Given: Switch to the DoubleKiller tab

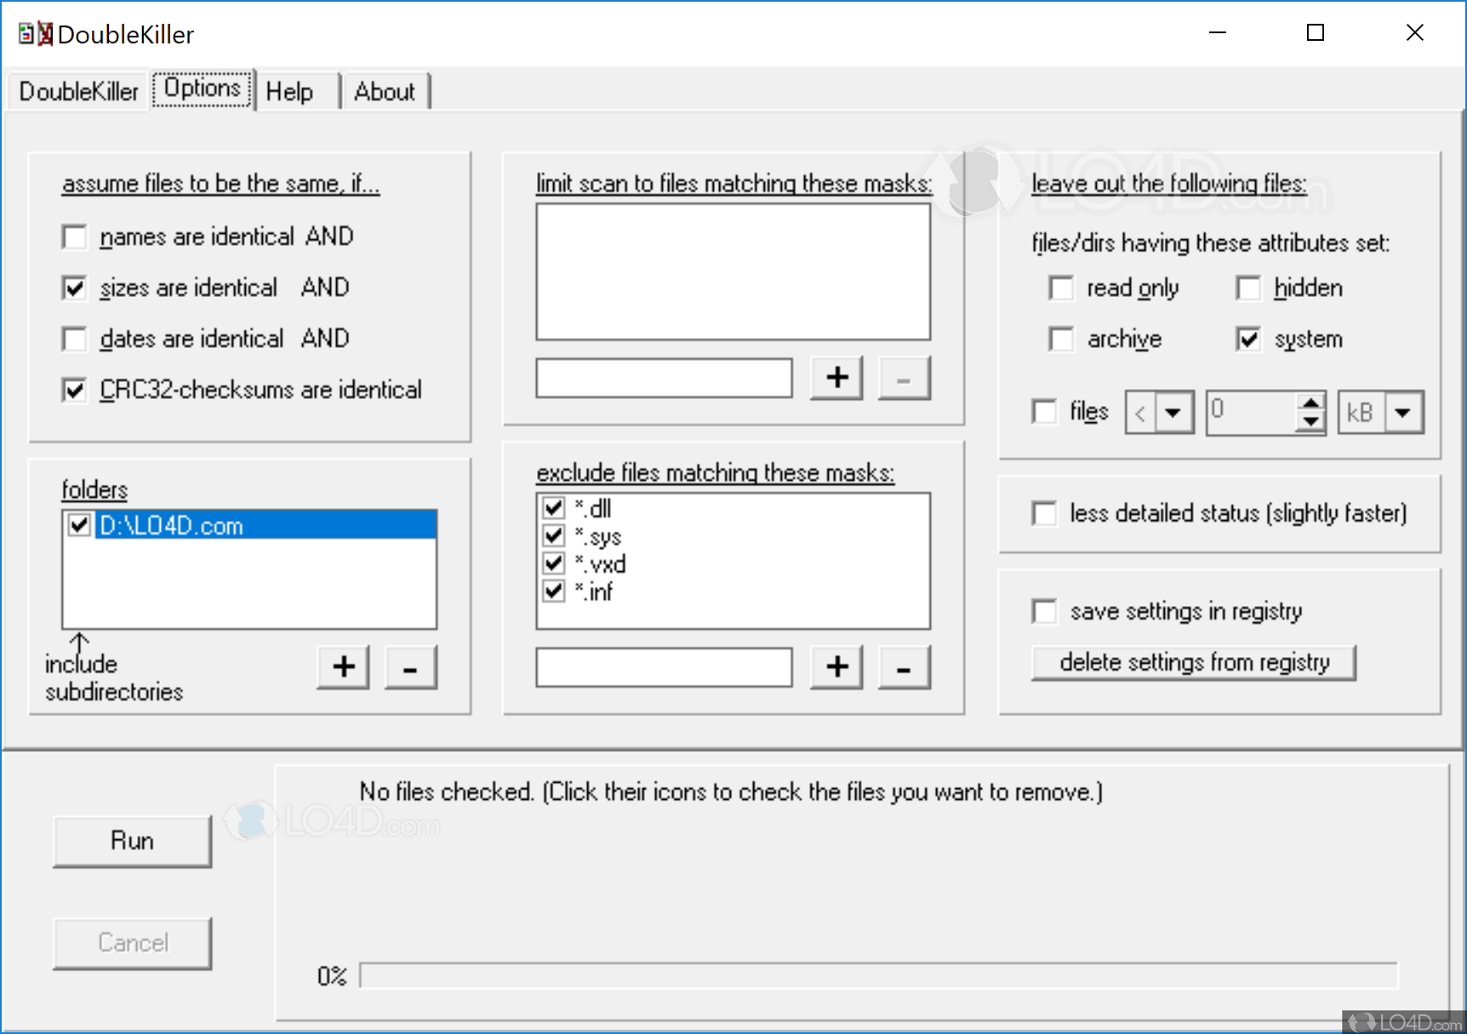Looking at the screenshot, I should coord(78,91).
